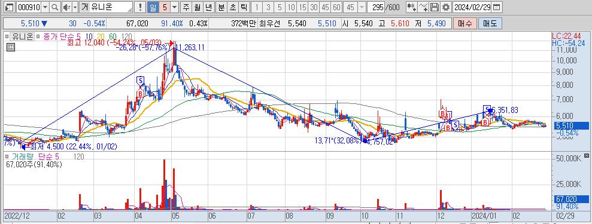Click the 2024/02/29 date field
The width and height of the screenshot is (592, 224).
[472, 7]
